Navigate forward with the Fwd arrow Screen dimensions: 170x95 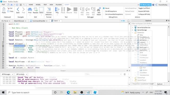23,9
